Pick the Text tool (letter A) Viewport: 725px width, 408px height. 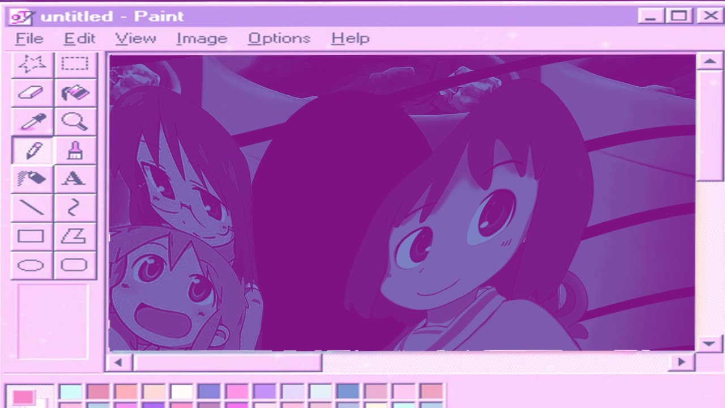pos(75,179)
